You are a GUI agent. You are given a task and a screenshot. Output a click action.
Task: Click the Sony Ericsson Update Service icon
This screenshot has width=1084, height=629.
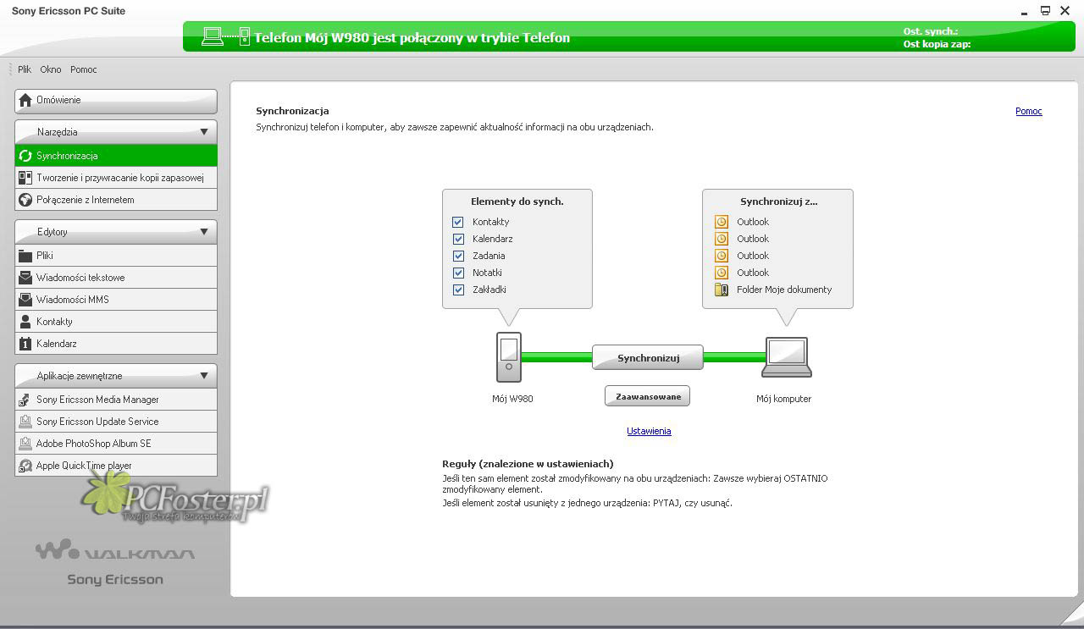[25, 422]
